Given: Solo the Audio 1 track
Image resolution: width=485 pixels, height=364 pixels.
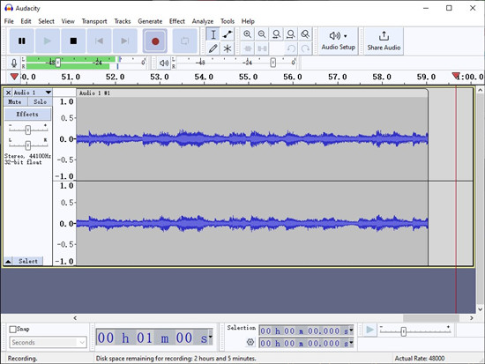Looking at the screenshot, I should tap(40, 101).
